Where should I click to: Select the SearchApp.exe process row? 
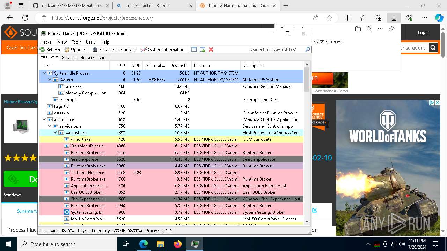click(x=171, y=159)
